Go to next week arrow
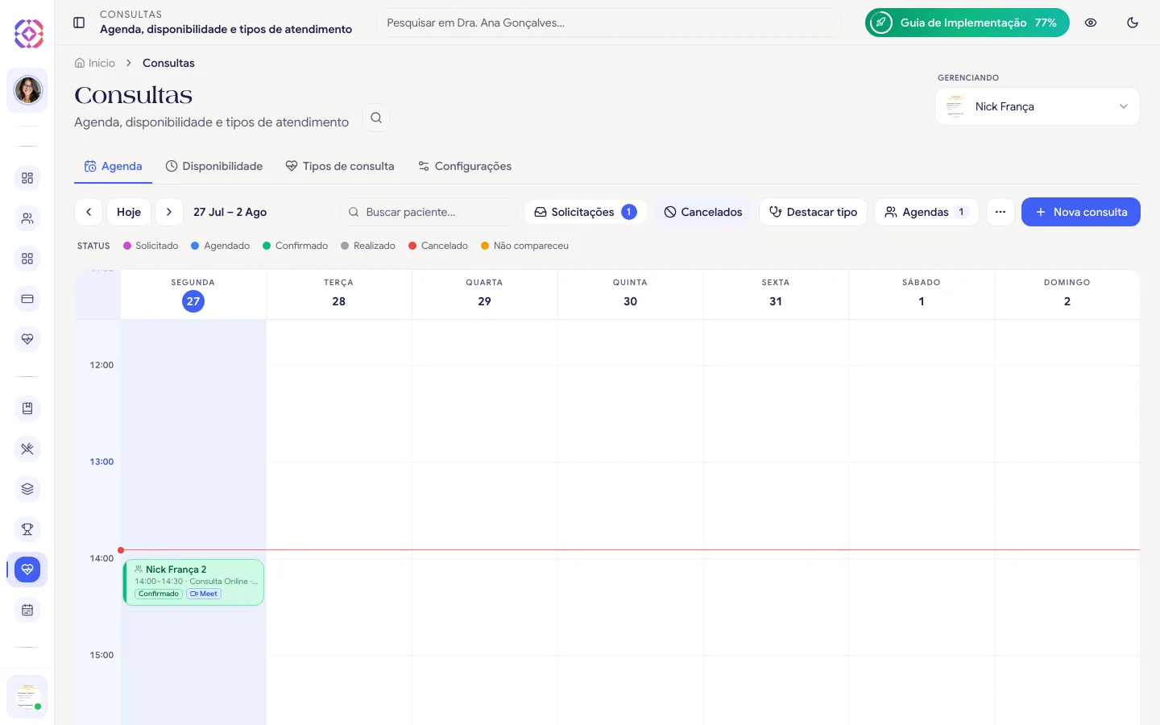 169,212
